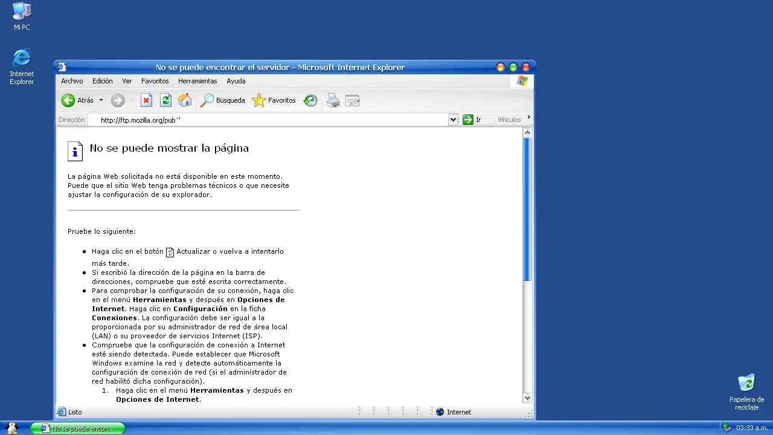The image size is (773, 435).
Task: Stop loading with the red X icon
Action: (x=146, y=100)
